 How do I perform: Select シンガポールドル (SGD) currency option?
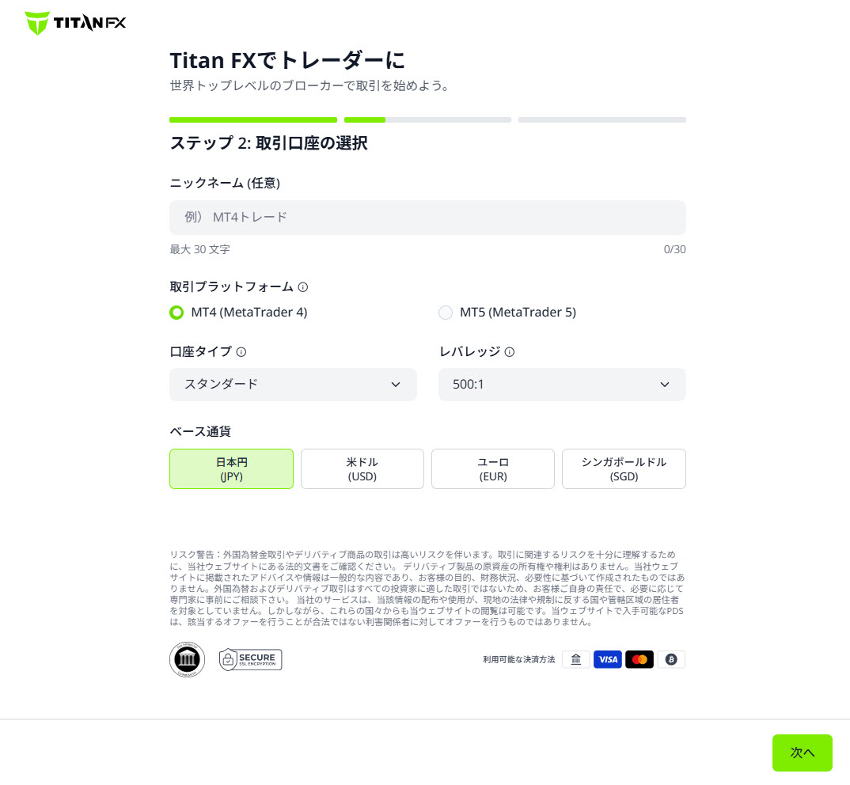[x=624, y=468]
